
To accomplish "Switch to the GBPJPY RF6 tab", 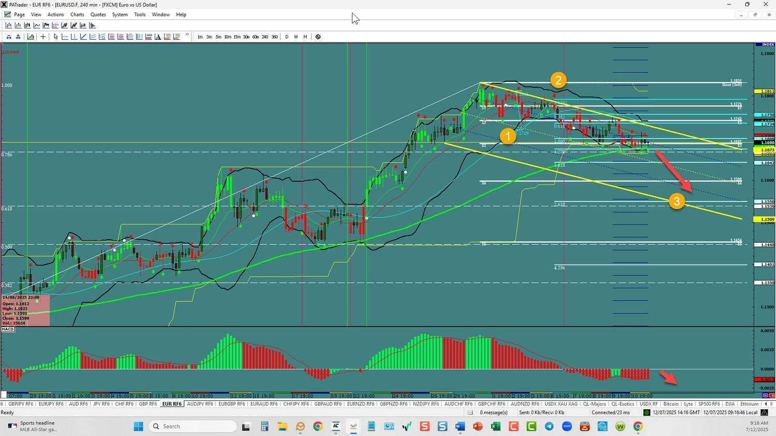I will 21,404.
